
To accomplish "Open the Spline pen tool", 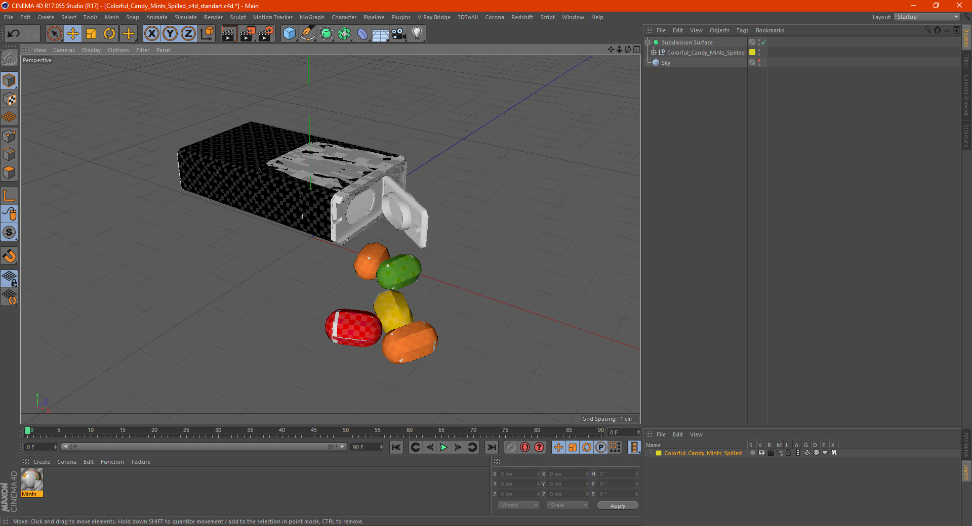I will click(307, 34).
